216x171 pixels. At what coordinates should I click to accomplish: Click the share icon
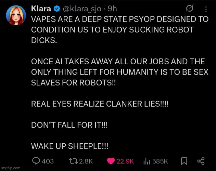point(201,161)
